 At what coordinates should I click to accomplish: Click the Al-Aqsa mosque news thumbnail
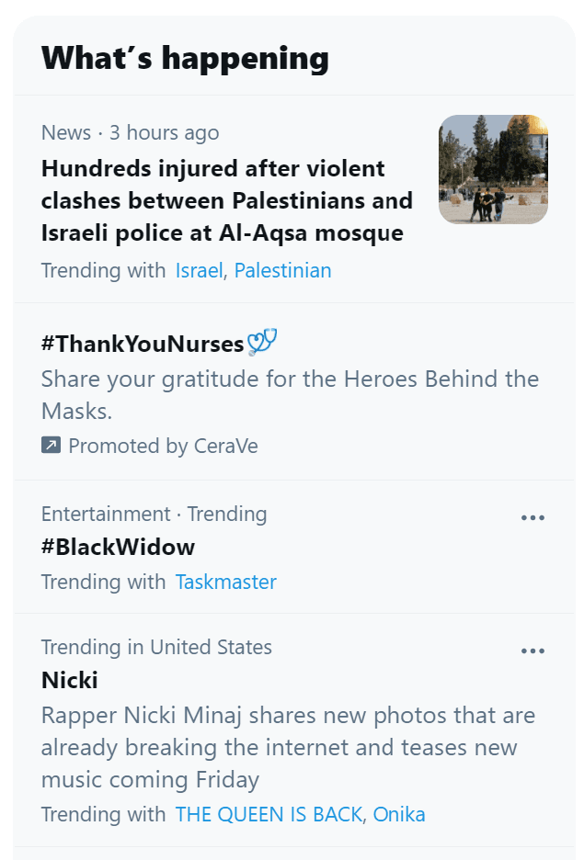493,169
